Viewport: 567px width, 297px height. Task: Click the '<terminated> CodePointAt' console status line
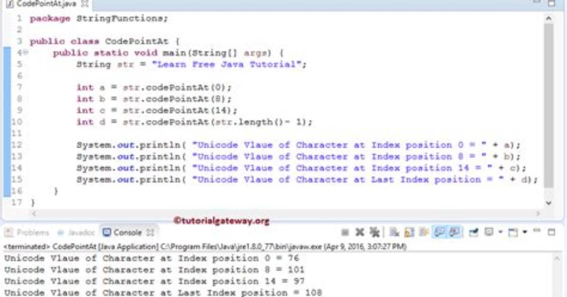(205, 247)
